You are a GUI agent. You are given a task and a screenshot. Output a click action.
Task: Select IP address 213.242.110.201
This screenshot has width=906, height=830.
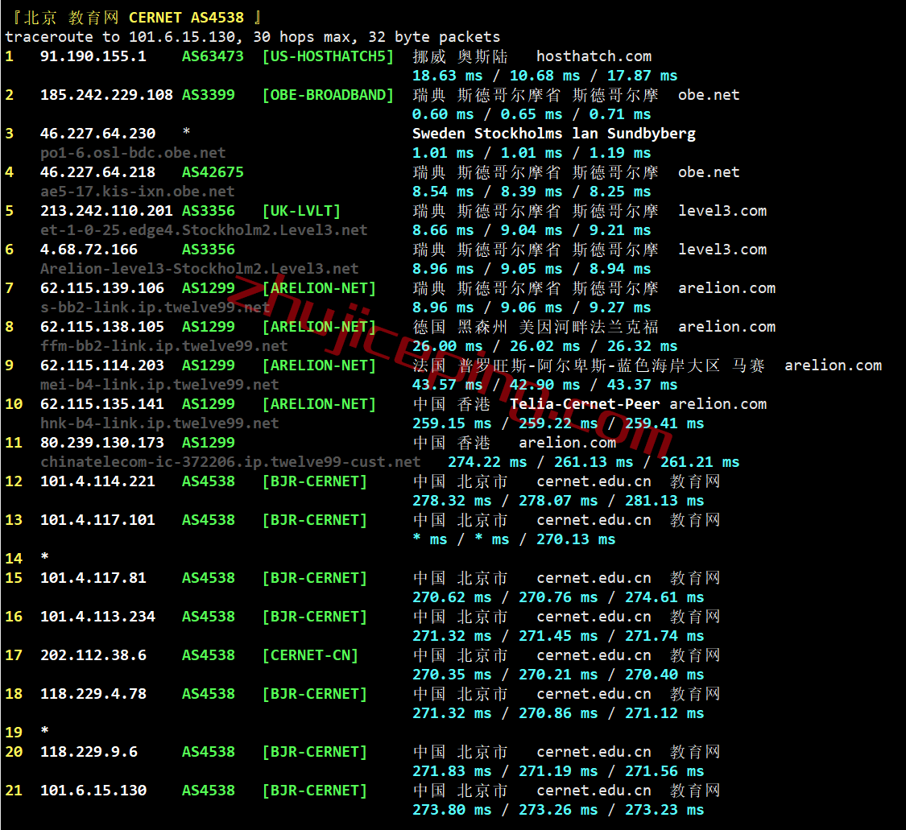[x=106, y=212]
